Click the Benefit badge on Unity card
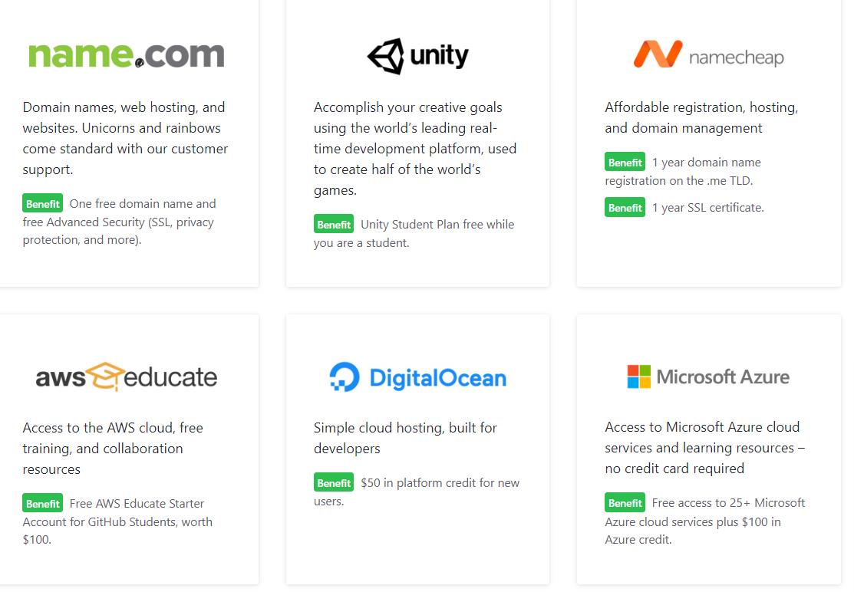This screenshot has width=854, height=592. coord(334,225)
